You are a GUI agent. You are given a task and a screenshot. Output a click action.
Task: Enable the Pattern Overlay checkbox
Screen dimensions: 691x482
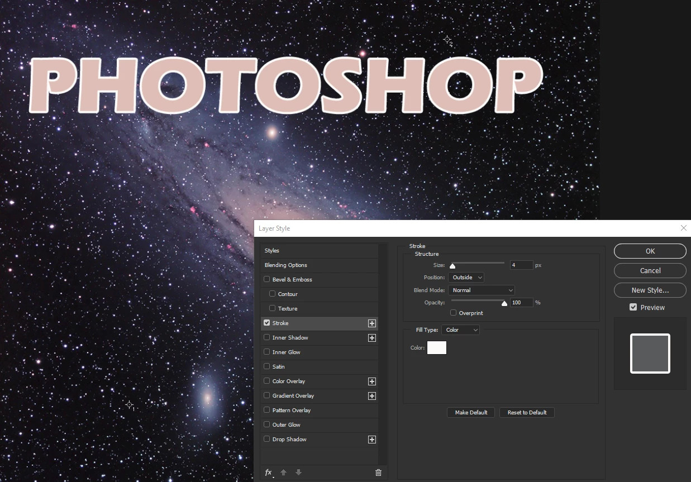click(x=267, y=410)
